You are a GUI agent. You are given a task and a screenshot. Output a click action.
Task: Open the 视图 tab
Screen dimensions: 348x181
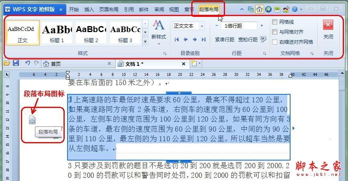174,10
